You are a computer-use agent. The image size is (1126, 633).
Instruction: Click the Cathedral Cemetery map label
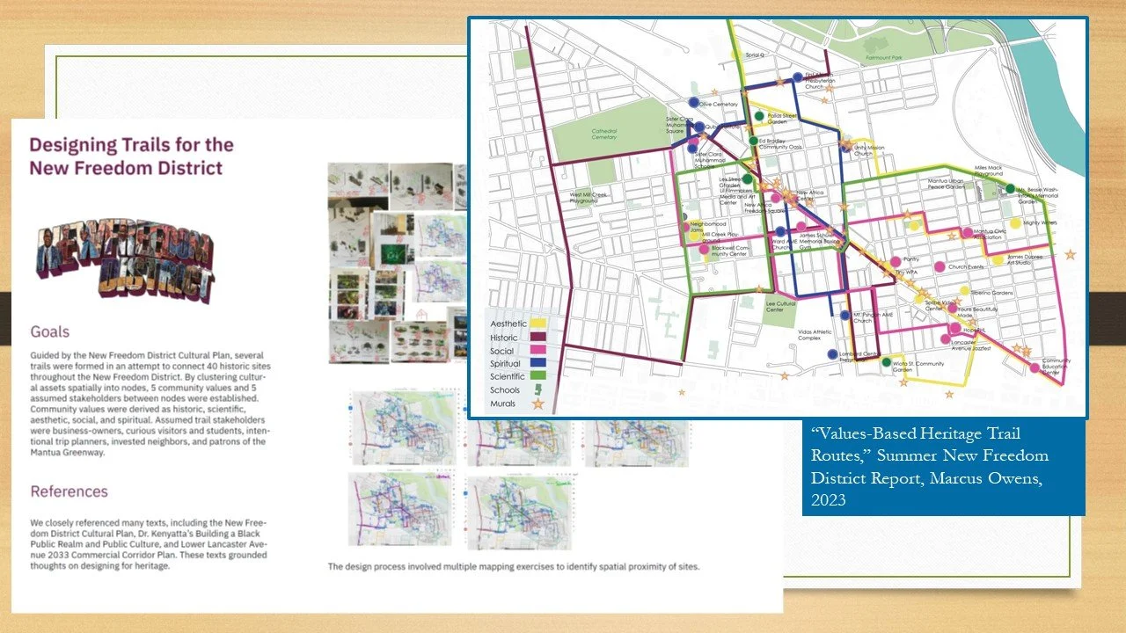[x=603, y=135]
